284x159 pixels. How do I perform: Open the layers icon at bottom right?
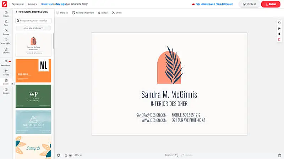point(280,155)
